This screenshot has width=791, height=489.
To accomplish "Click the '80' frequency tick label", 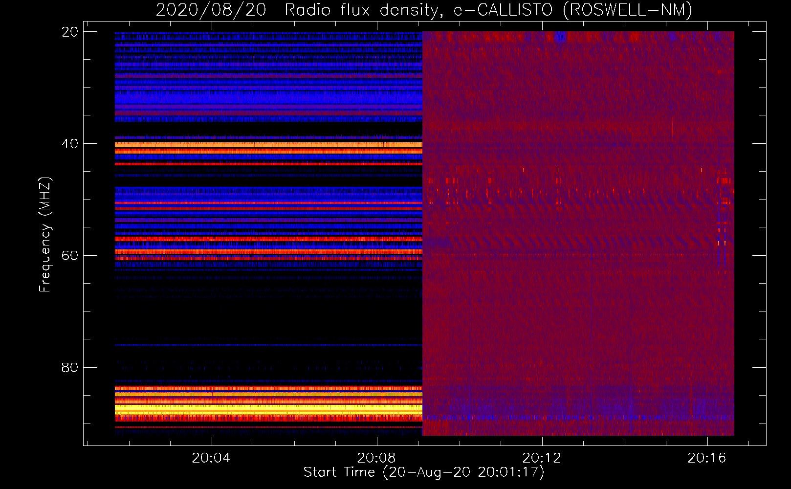I will pyautogui.click(x=70, y=367).
